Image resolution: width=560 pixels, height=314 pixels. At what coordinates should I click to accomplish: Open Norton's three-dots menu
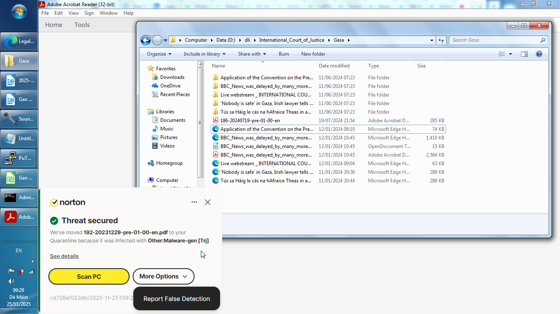click(194, 202)
